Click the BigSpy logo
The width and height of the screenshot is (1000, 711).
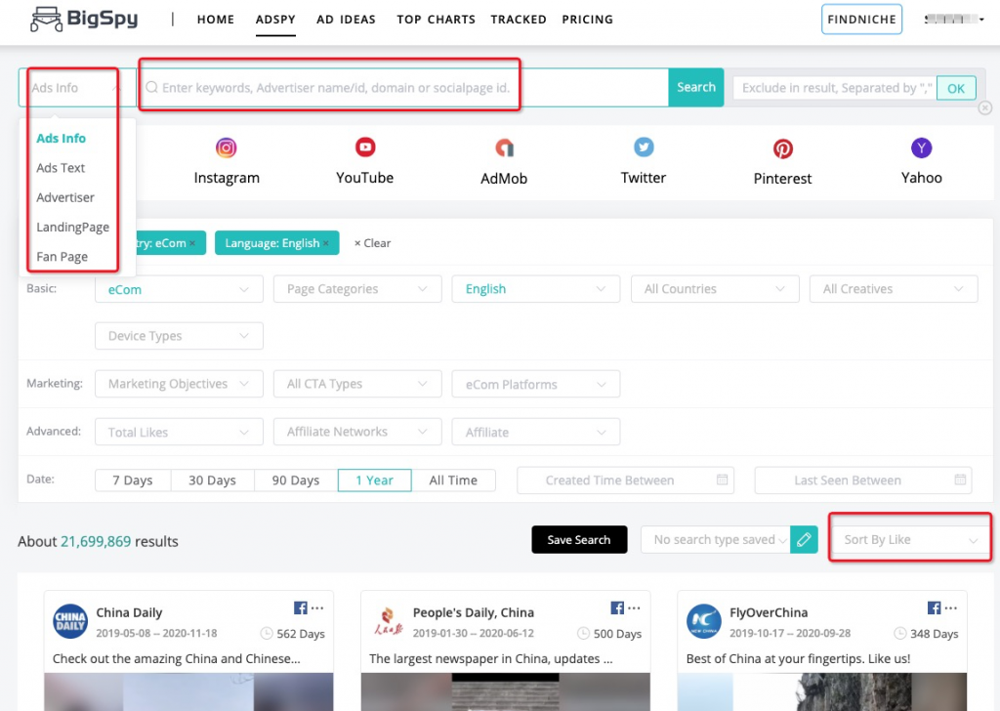click(x=84, y=20)
